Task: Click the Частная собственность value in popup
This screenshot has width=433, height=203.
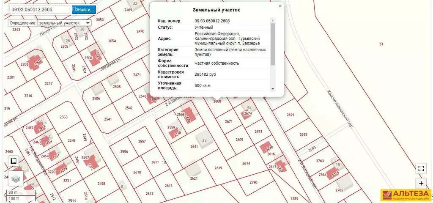Action: click(x=217, y=63)
